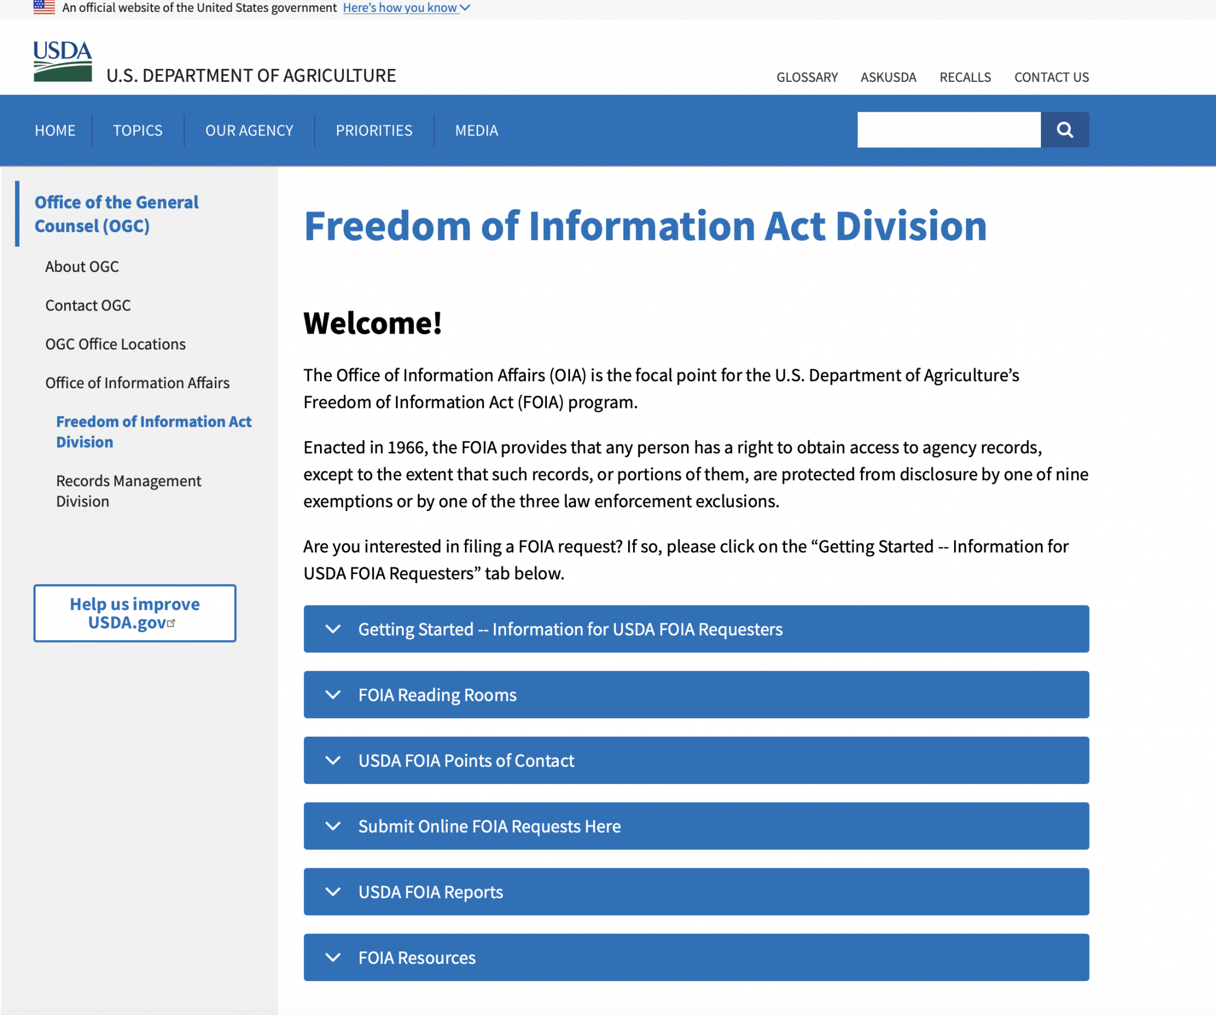The width and height of the screenshot is (1216, 1015).
Task: Open About OGC sidebar link
Action: point(82,267)
